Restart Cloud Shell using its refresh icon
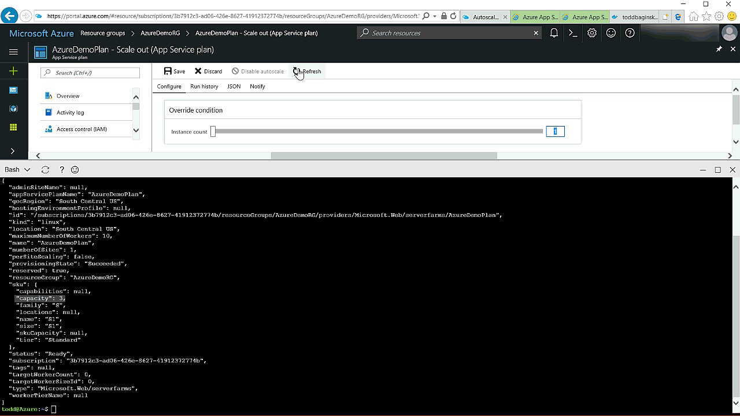Screen dimensions: 740x416 [x=45, y=170]
